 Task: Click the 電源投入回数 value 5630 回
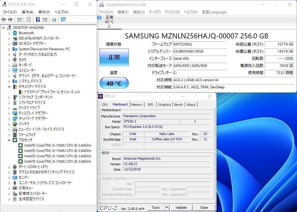coord(279,65)
